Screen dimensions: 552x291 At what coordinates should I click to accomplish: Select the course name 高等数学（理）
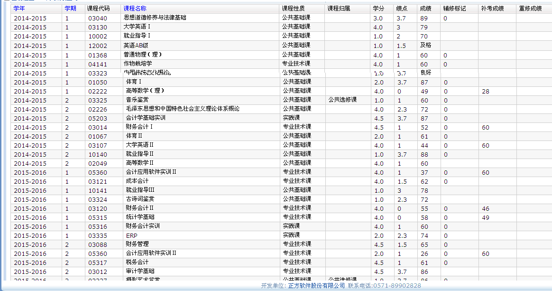146,91
